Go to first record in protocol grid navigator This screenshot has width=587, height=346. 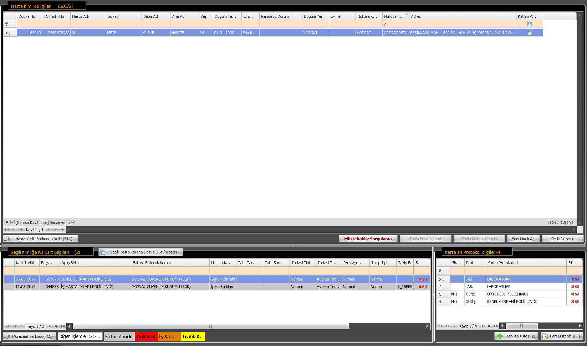point(440,326)
